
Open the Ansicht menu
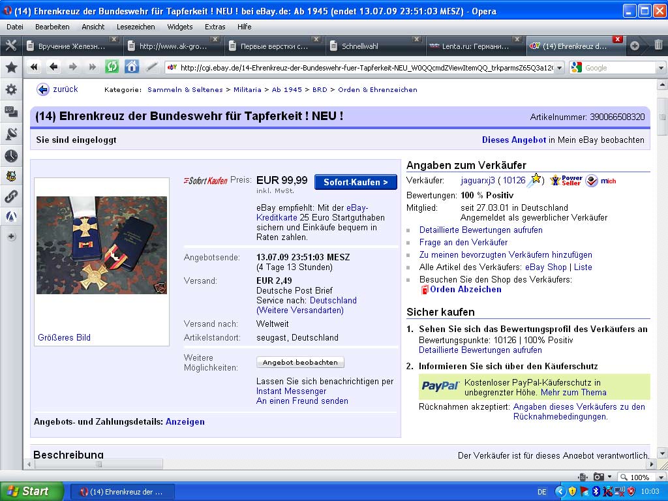point(93,27)
